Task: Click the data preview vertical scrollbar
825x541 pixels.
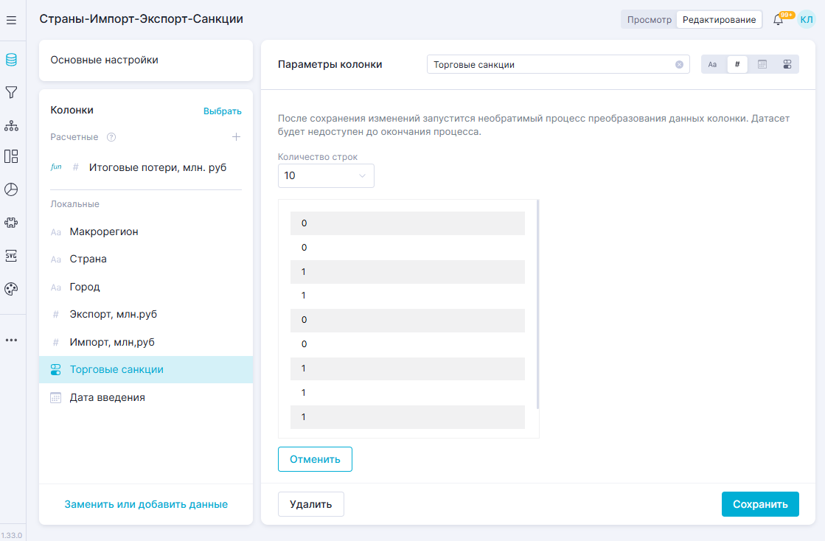Action: (x=538, y=304)
